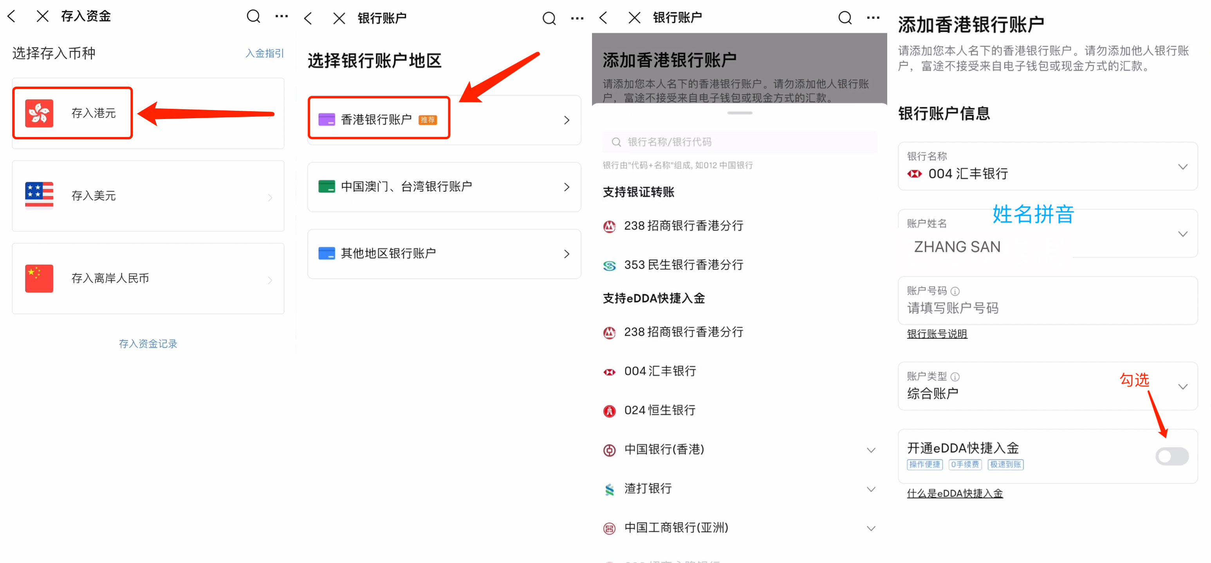1211x563 pixels.
Task: Open the 账户类型 dropdown showing 综合账户
Action: click(x=1182, y=386)
